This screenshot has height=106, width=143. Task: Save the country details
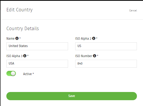pyautogui.click(x=71, y=96)
